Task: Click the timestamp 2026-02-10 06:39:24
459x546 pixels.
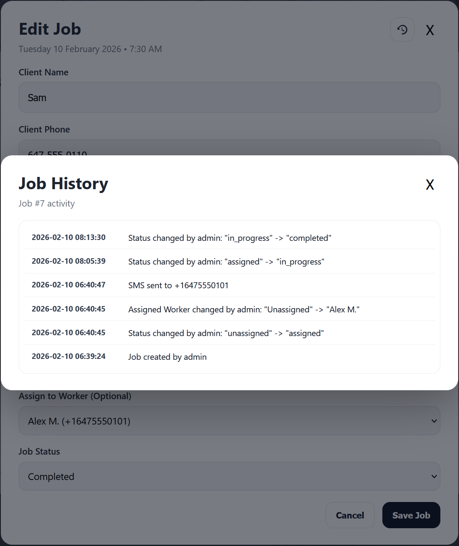Action: pos(68,356)
